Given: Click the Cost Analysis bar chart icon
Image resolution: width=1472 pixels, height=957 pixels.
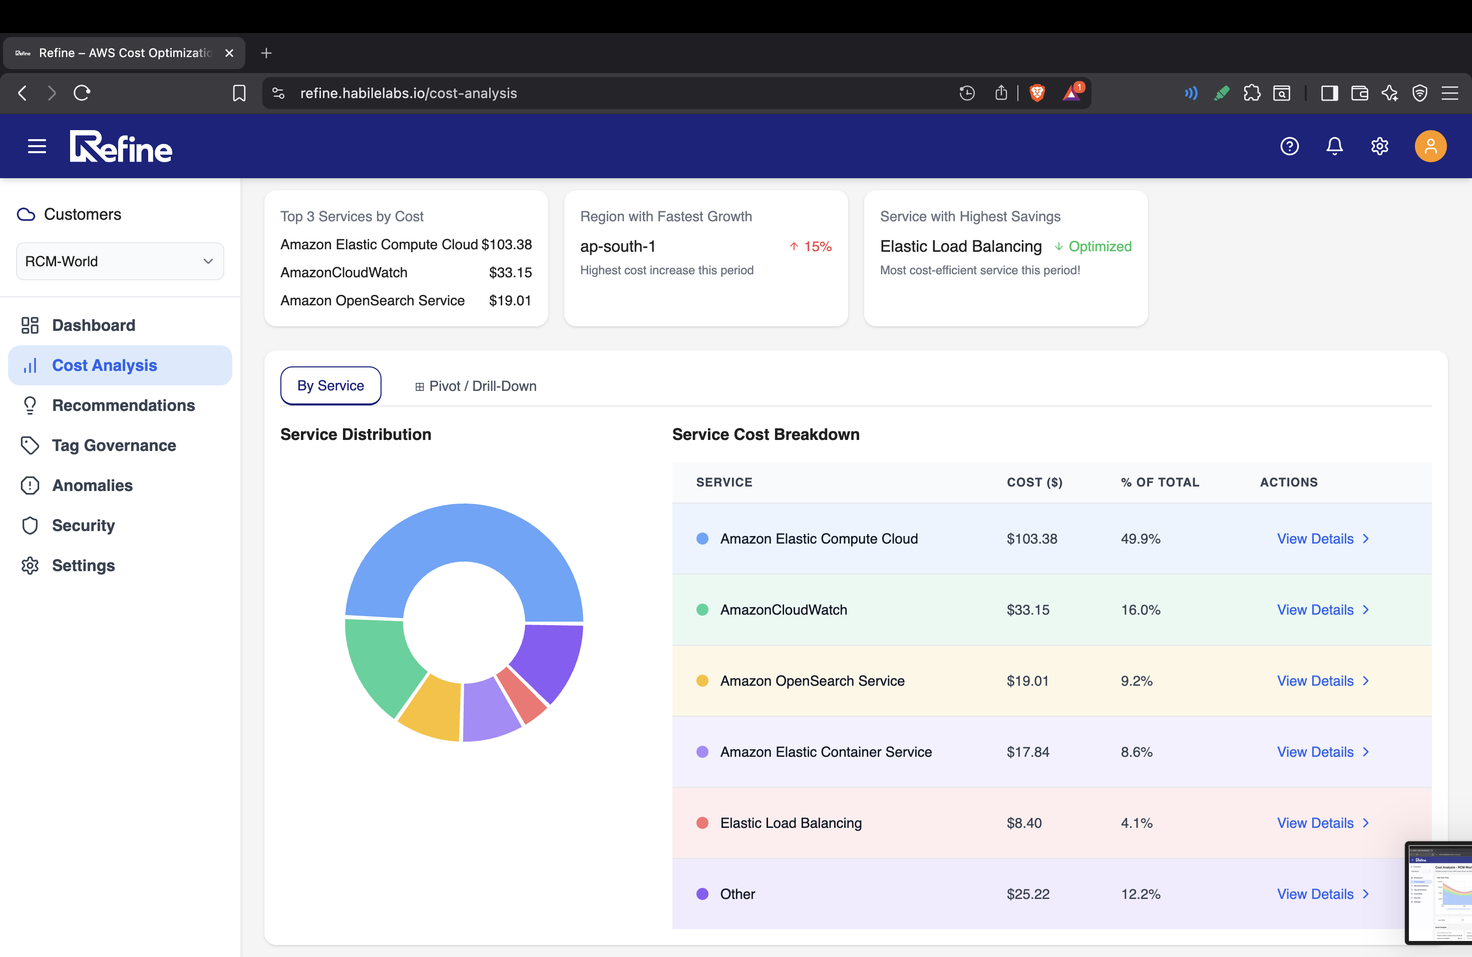Looking at the screenshot, I should pos(30,365).
